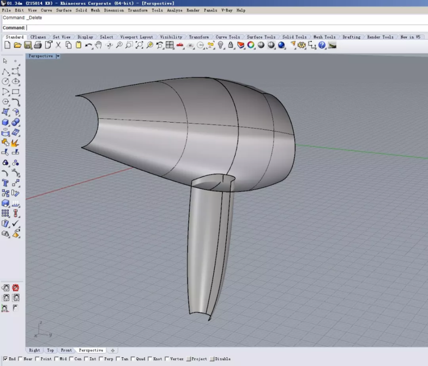Click the Open file folder icon
The width and height of the screenshot is (428, 366).
[17, 45]
